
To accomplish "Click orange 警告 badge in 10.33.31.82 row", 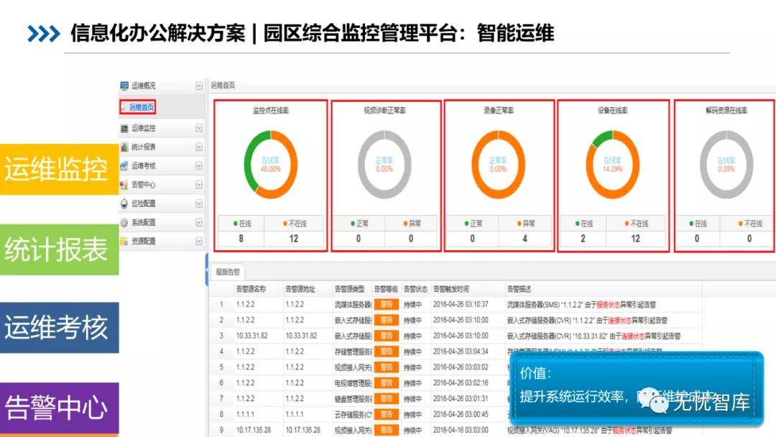I will (387, 336).
